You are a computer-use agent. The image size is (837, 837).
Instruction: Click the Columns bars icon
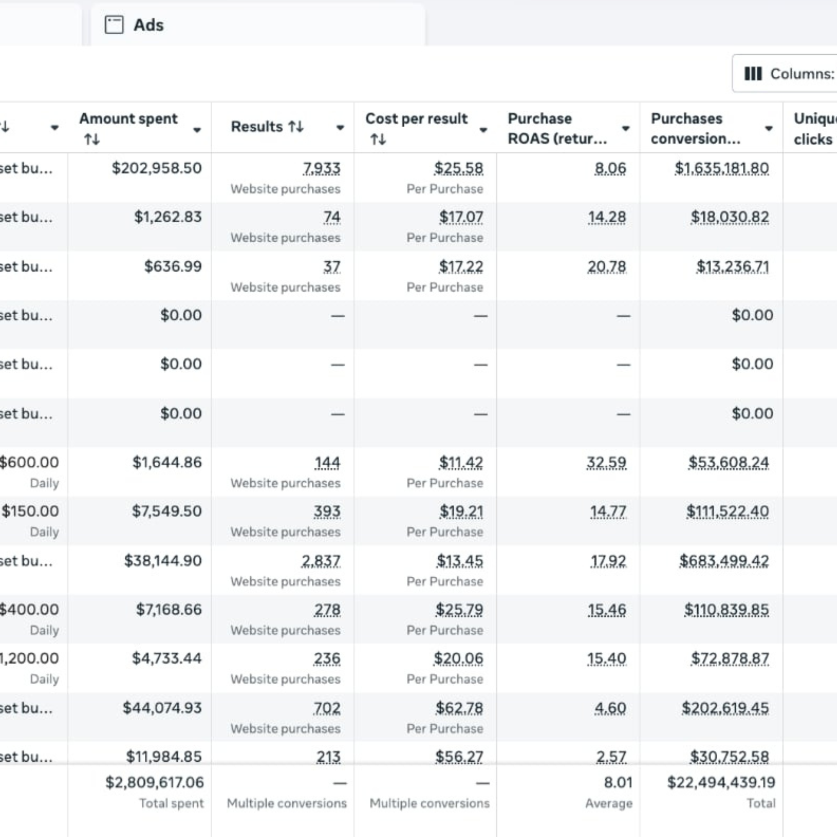point(753,74)
